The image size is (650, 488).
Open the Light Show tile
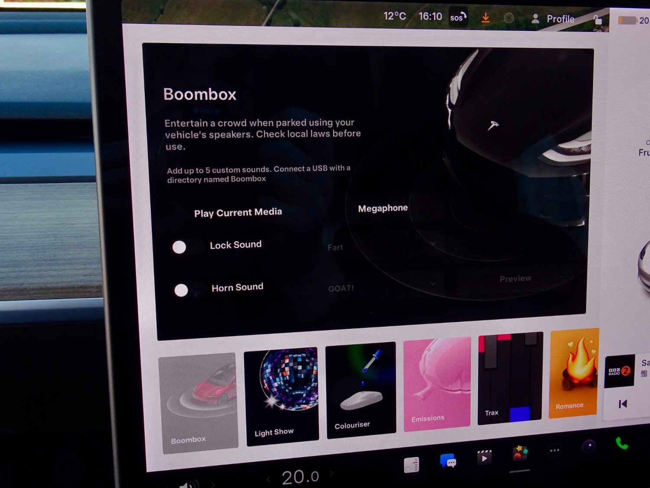[282, 396]
